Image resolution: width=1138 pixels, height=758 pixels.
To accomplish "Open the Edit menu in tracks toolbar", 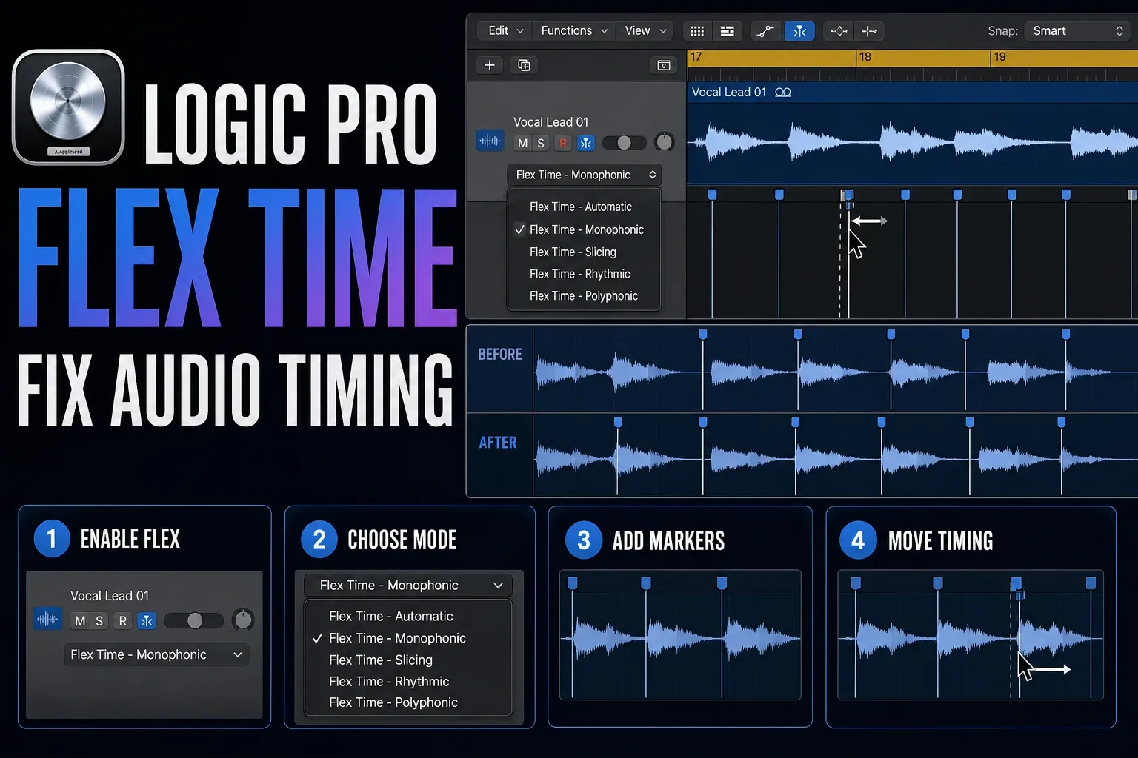I will [x=505, y=30].
